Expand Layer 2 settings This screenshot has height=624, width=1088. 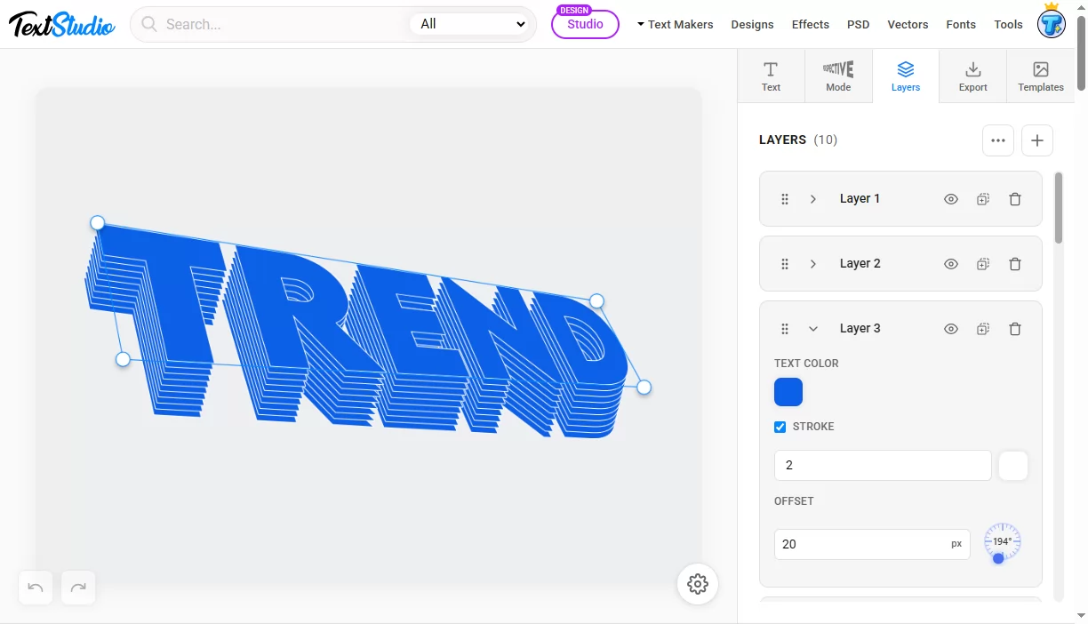coord(812,264)
